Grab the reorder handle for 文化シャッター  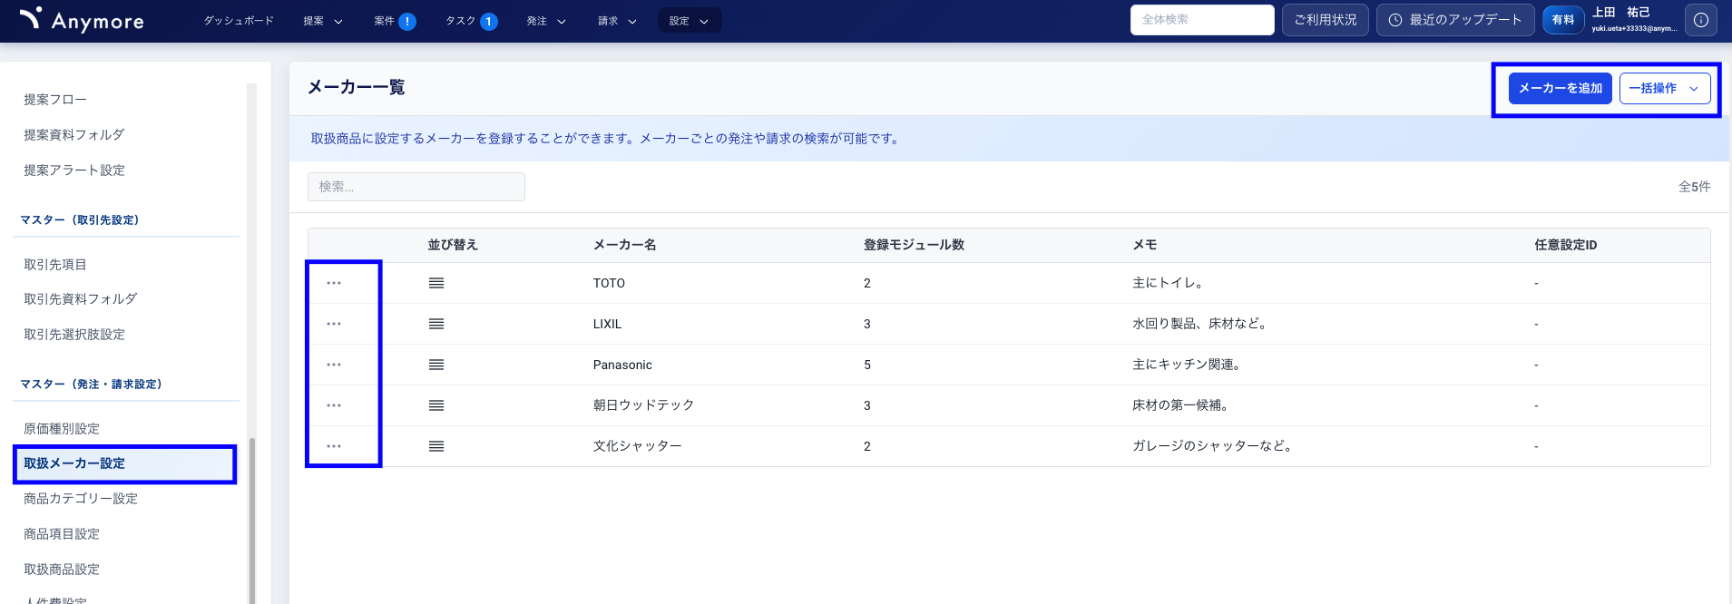coord(436,446)
